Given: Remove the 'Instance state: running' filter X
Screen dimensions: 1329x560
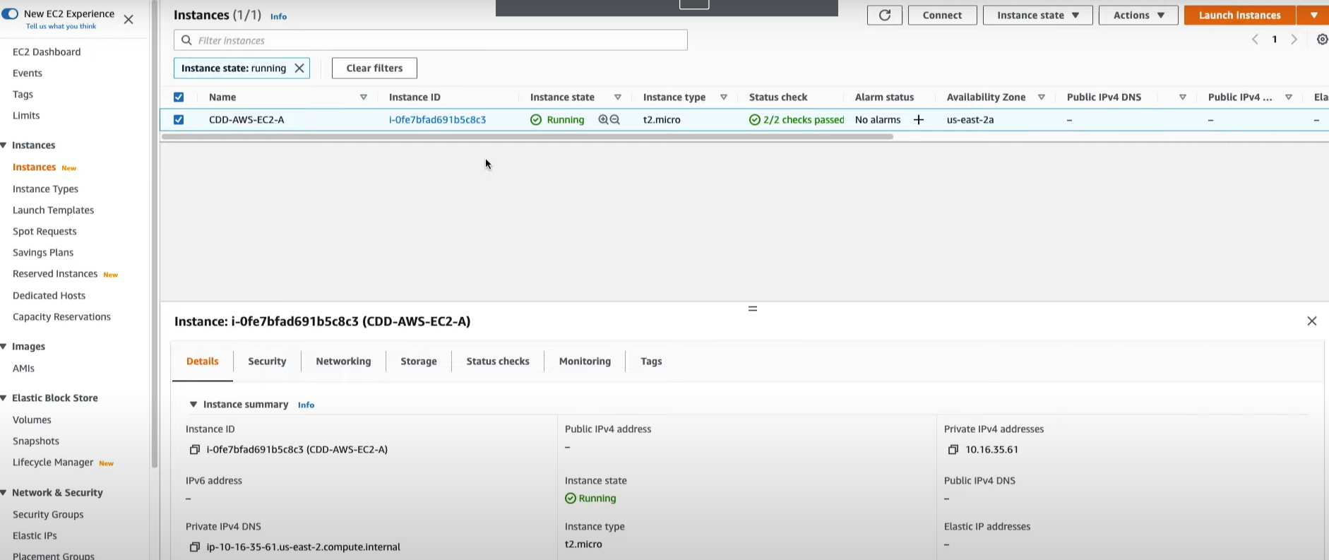Looking at the screenshot, I should [x=299, y=68].
